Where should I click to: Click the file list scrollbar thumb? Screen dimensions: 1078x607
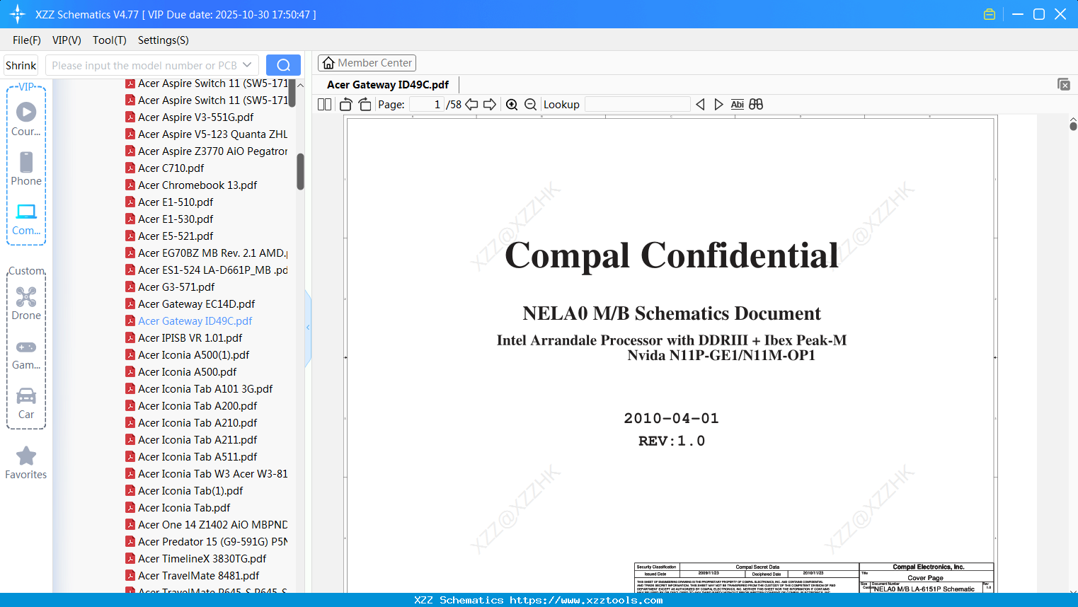[x=300, y=172]
